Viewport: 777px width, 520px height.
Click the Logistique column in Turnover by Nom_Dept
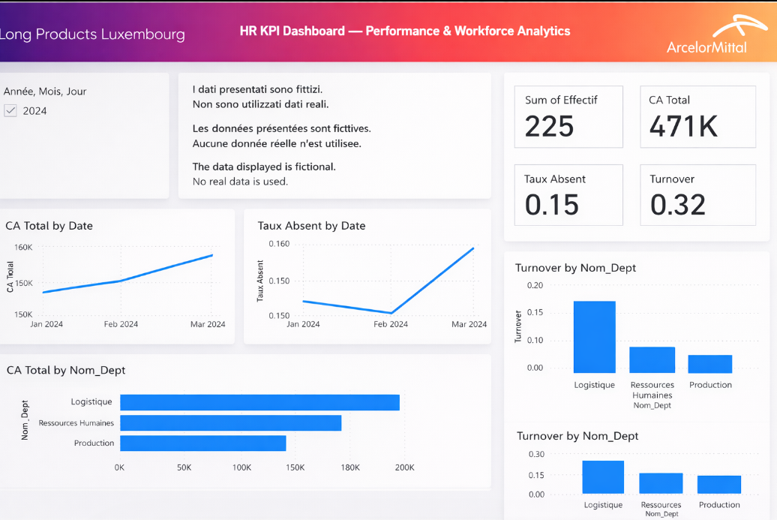pos(594,336)
